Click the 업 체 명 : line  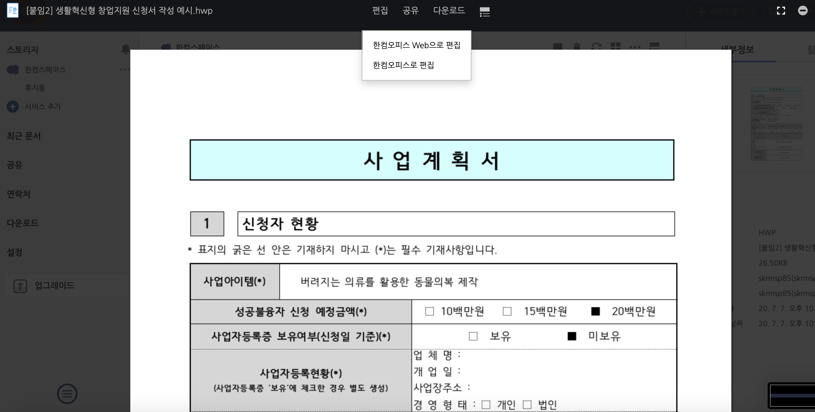point(437,355)
